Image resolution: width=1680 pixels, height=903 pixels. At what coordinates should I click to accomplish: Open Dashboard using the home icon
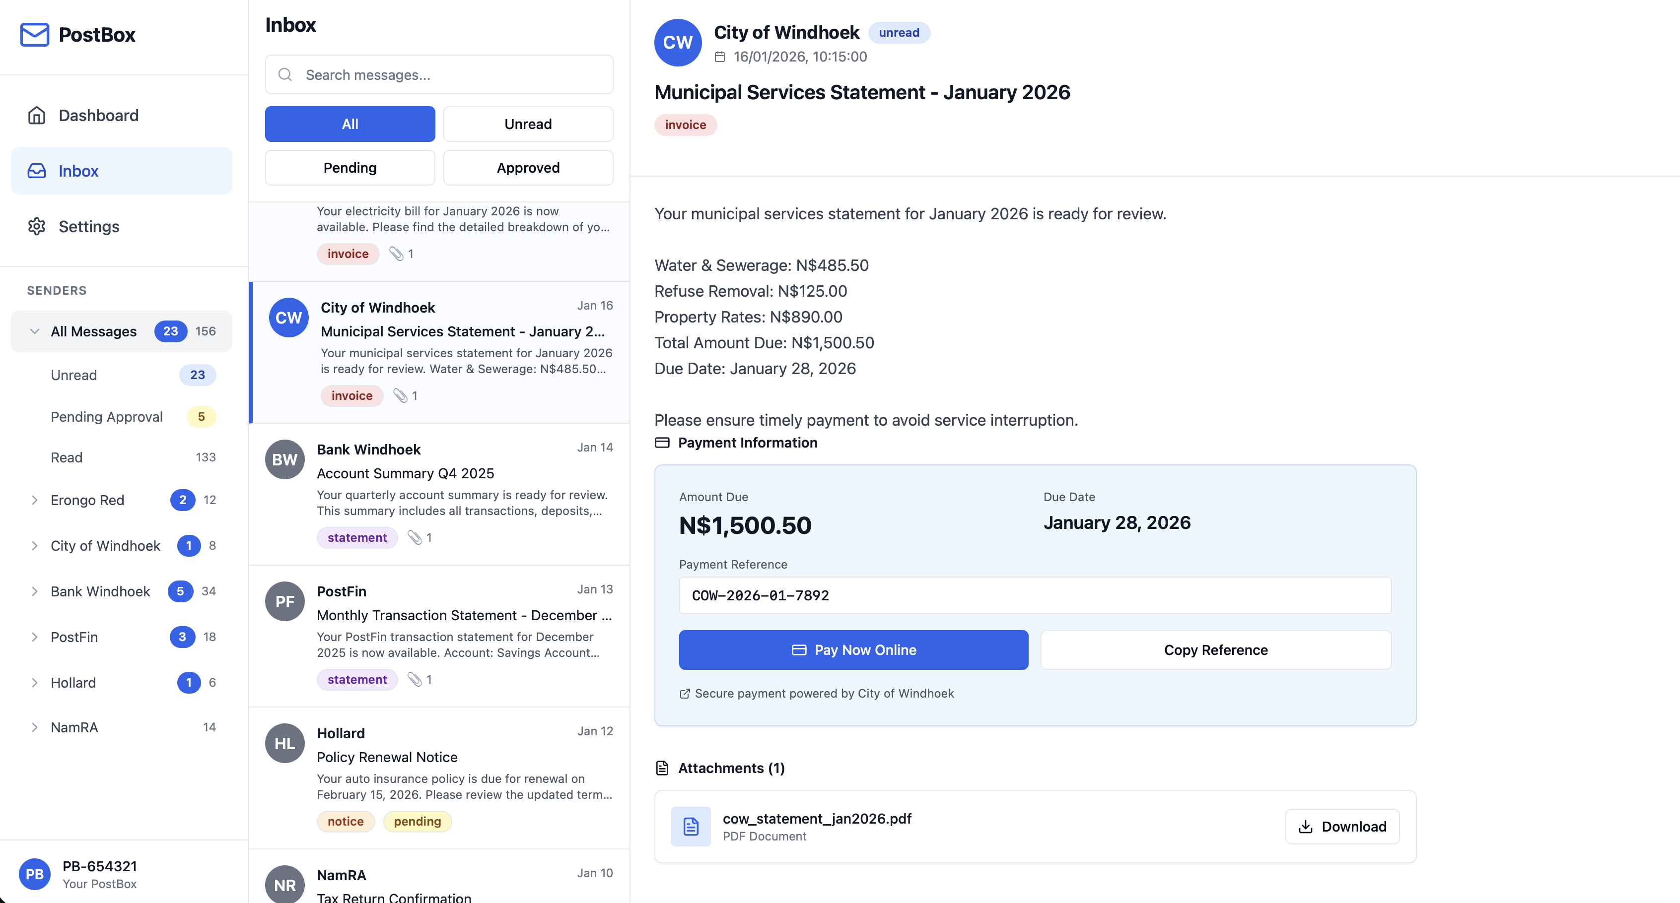click(37, 115)
